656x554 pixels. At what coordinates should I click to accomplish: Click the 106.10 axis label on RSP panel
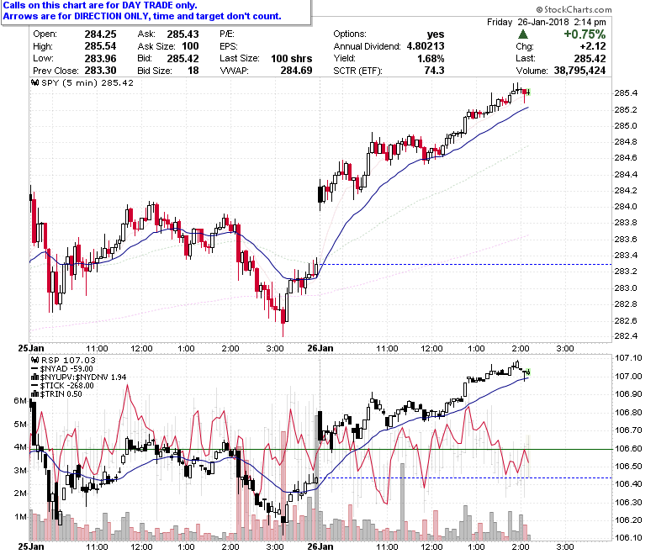(x=628, y=538)
